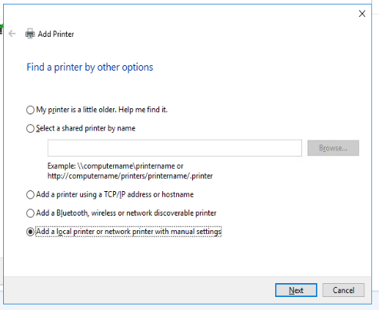379x310 pixels.
Task: Continue with the Next button
Action: tap(296, 290)
